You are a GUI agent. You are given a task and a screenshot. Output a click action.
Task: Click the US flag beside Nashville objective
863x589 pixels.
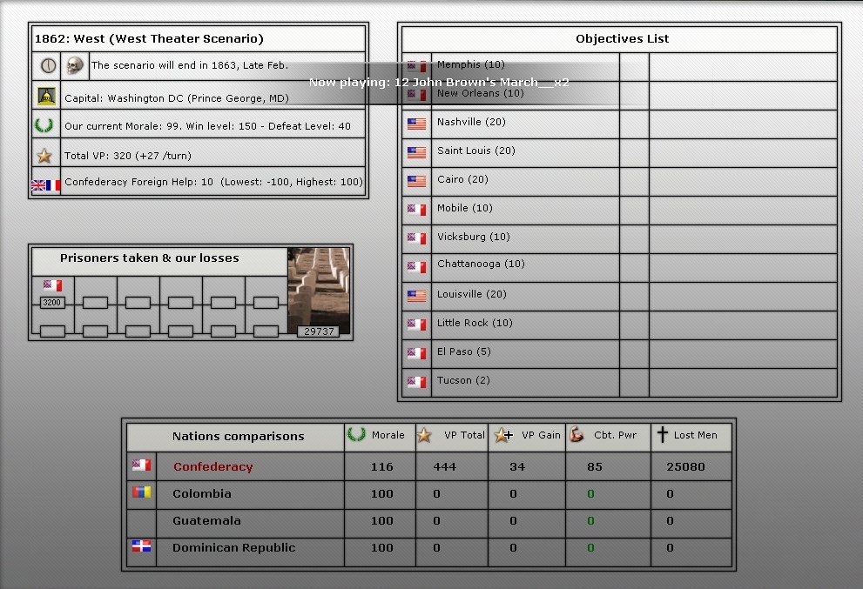tap(417, 124)
